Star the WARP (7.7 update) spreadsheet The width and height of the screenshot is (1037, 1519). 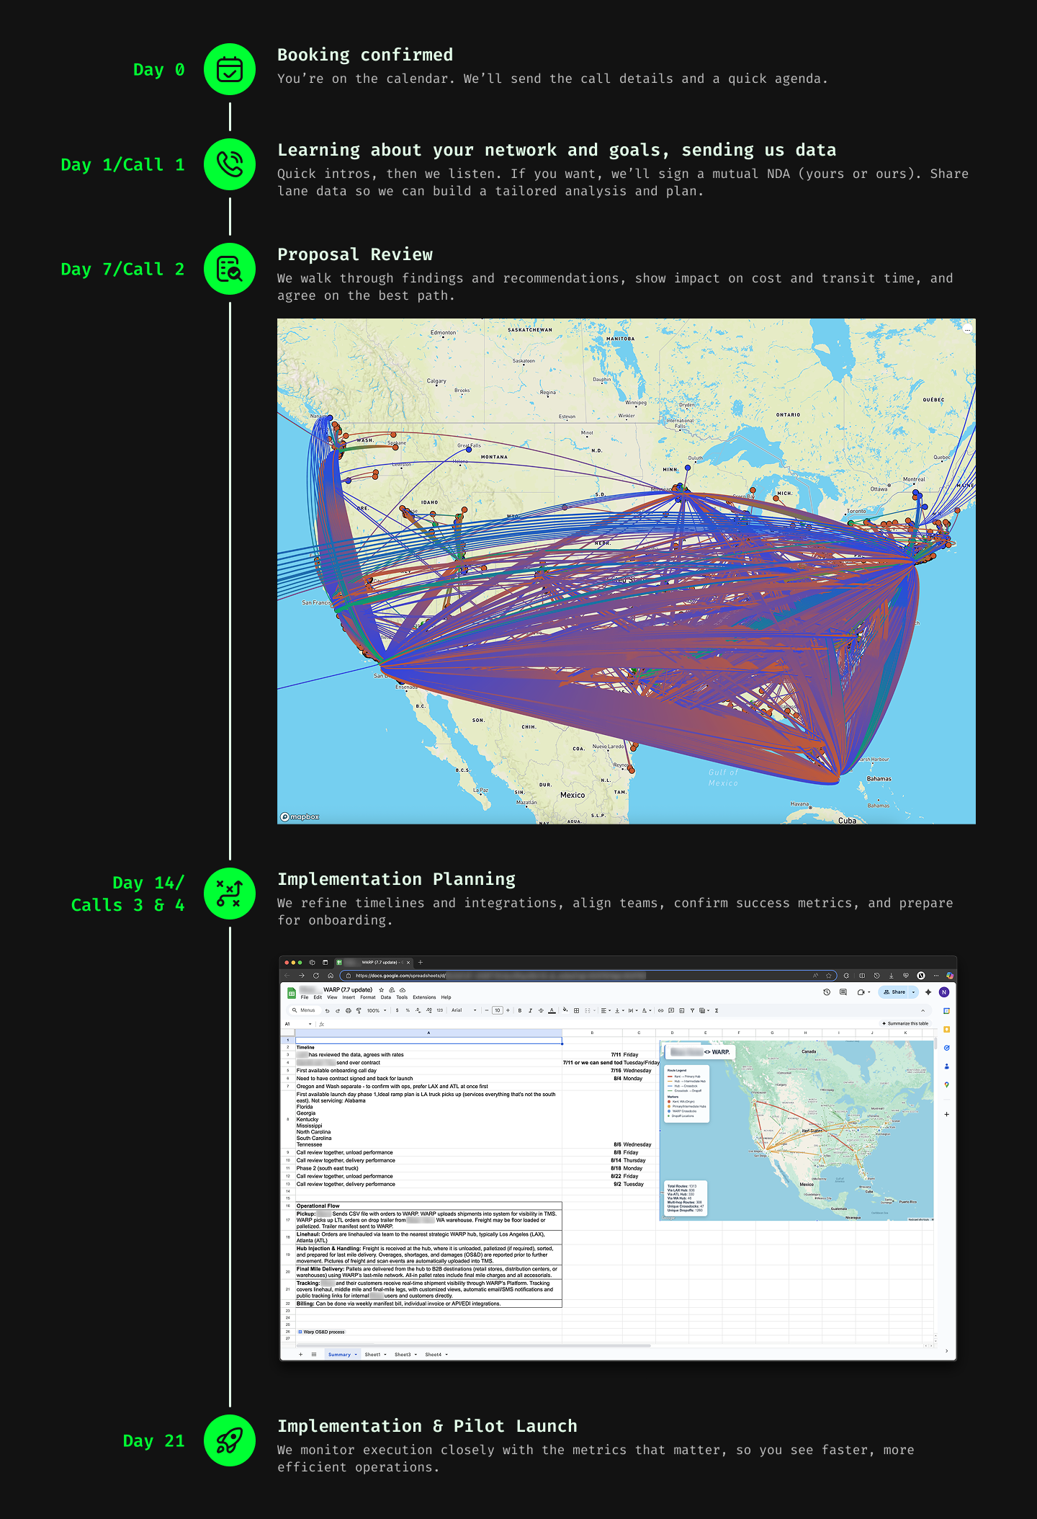click(x=382, y=990)
